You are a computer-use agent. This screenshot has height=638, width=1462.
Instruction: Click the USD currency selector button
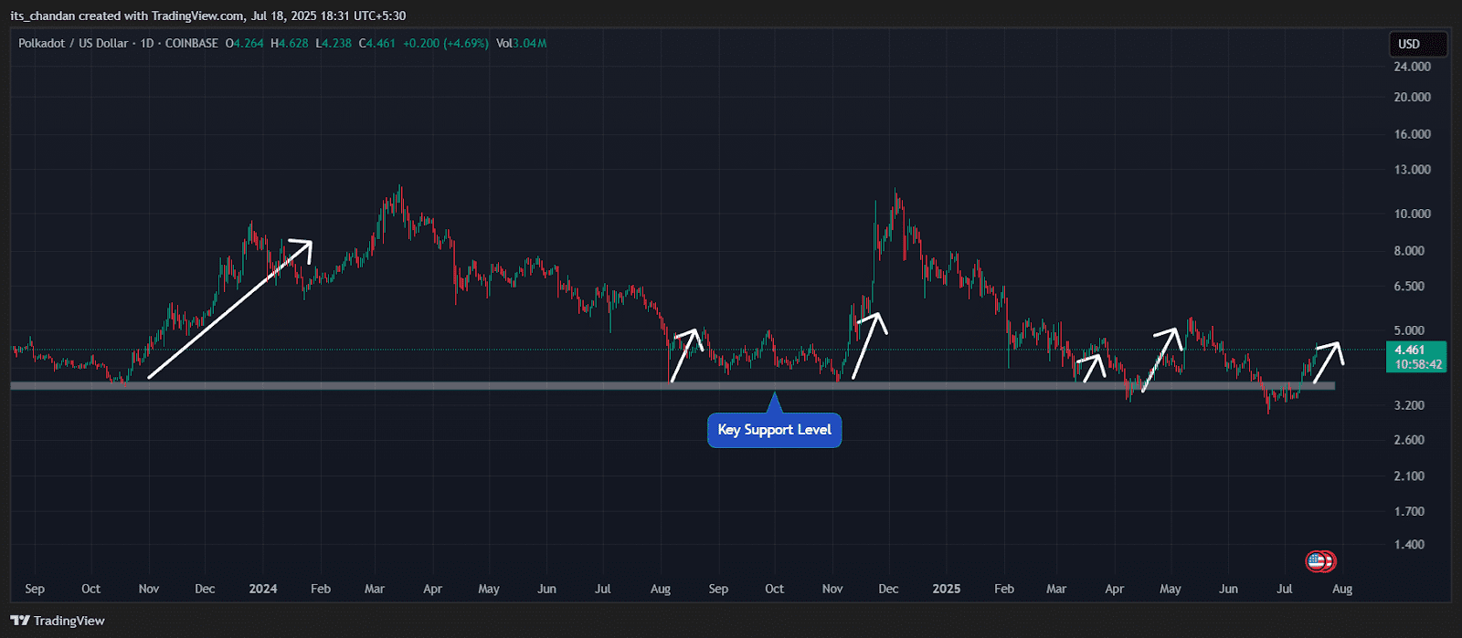click(1417, 44)
